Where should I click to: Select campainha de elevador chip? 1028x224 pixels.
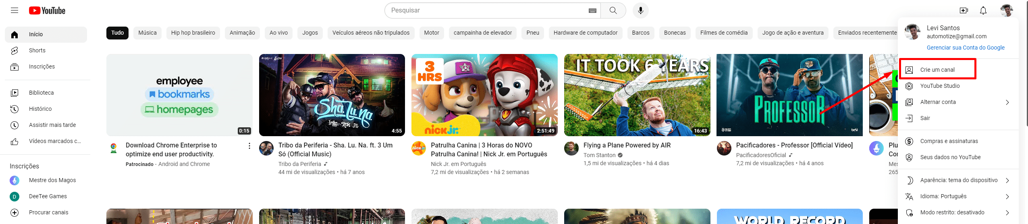tap(483, 33)
